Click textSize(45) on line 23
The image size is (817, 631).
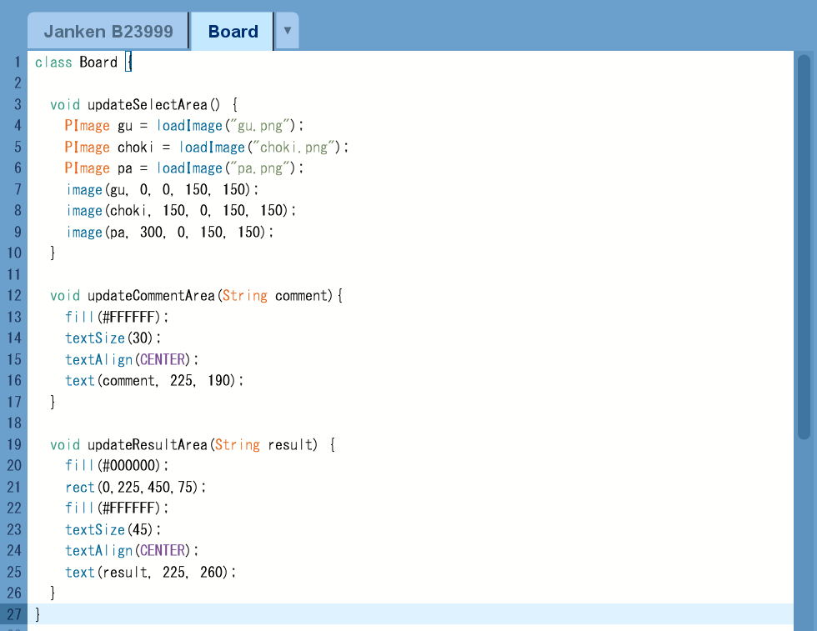click(113, 529)
